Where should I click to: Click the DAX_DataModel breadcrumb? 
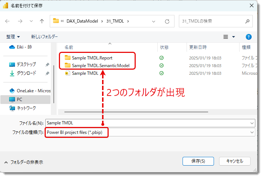coord(82,21)
